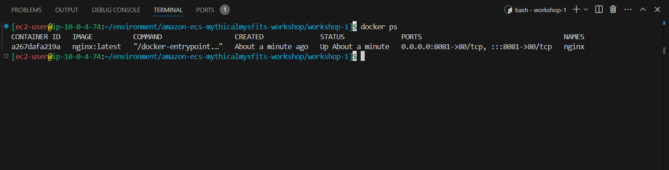This screenshot has height=170, width=669.
Task: Click the PORTS count badge showing 1
Action: [225, 9]
